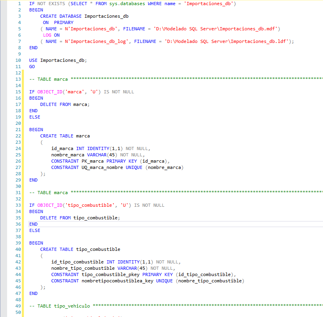Image resolution: width=323 pixels, height=317 pixels.
Task: Place cursor on DELETE FROM marca statement
Action: click(65, 104)
